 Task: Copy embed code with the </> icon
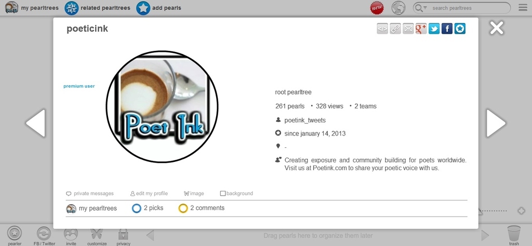(382, 29)
